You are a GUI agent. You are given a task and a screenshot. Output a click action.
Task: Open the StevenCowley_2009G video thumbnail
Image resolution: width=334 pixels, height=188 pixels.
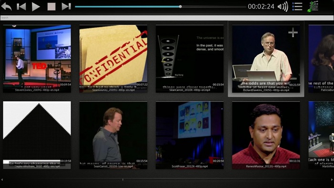click(x=37, y=59)
